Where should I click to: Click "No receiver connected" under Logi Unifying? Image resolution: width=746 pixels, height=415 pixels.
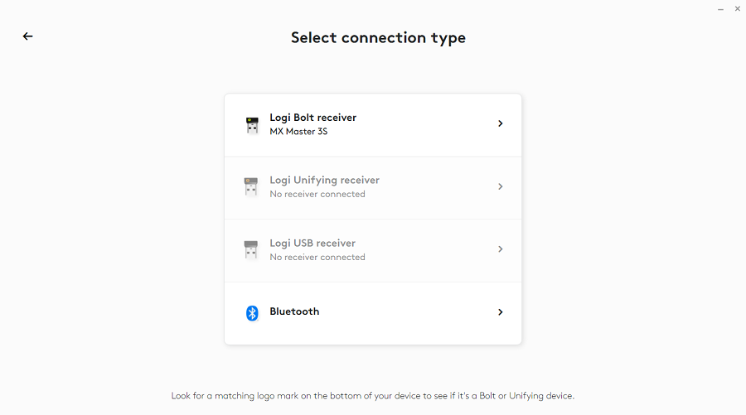point(317,195)
